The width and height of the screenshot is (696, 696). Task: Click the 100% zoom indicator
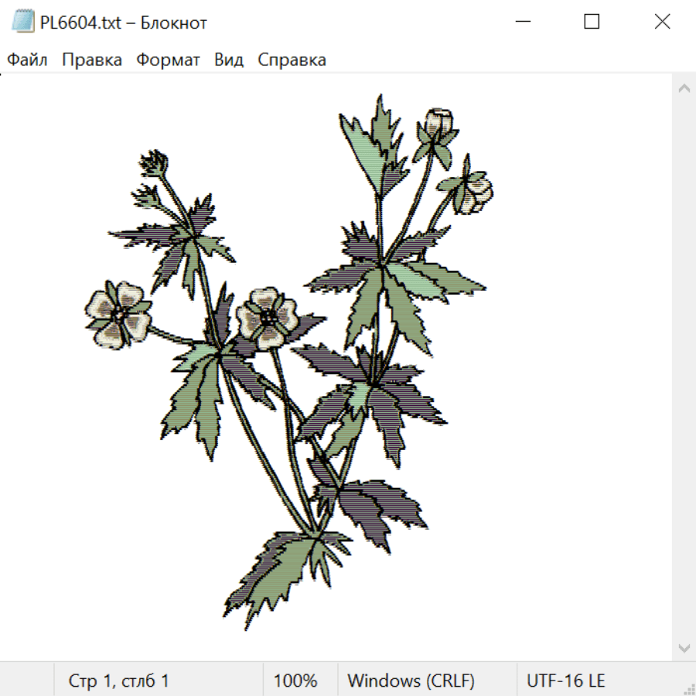pyautogui.click(x=295, y=681)
